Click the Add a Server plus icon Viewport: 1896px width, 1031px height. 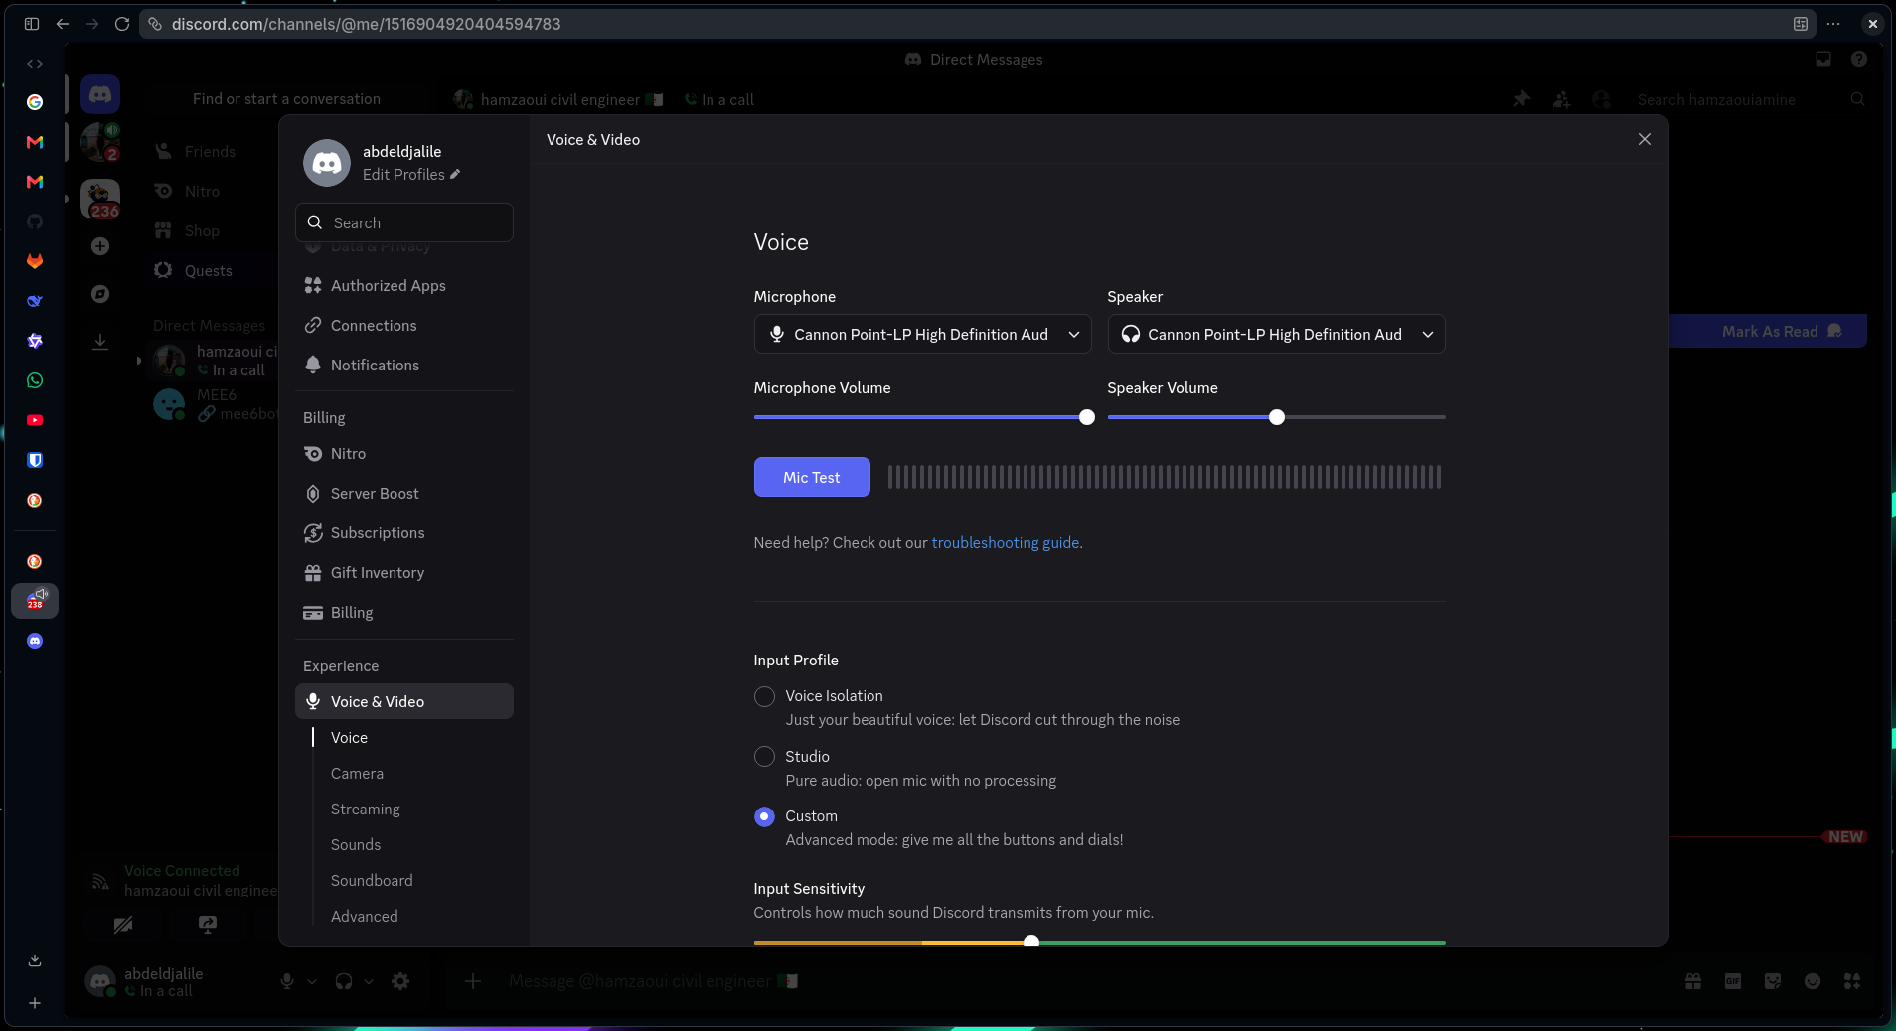100,246
